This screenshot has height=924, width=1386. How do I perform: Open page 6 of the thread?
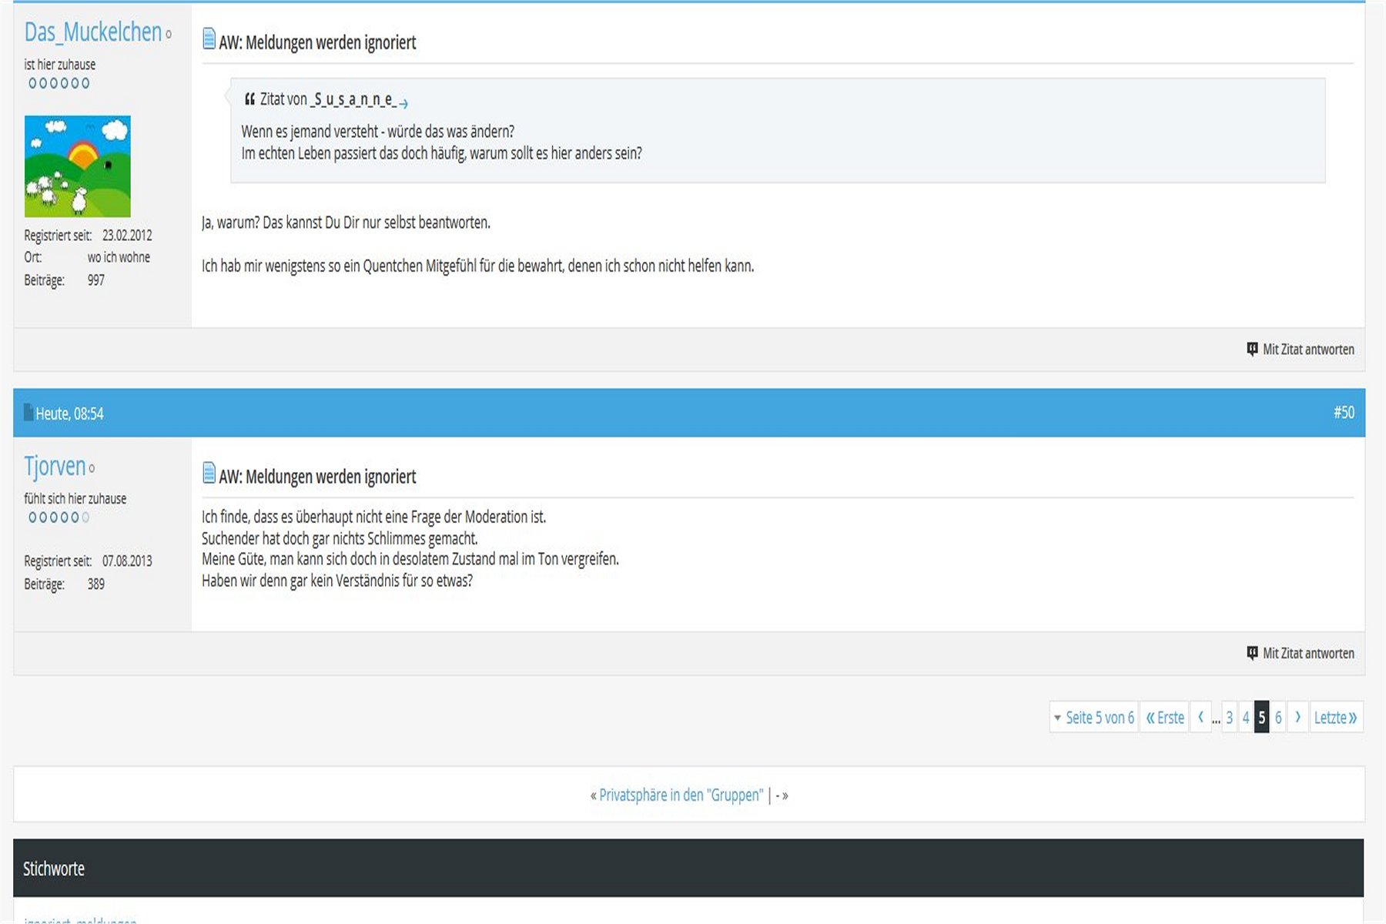point(1278,718)
